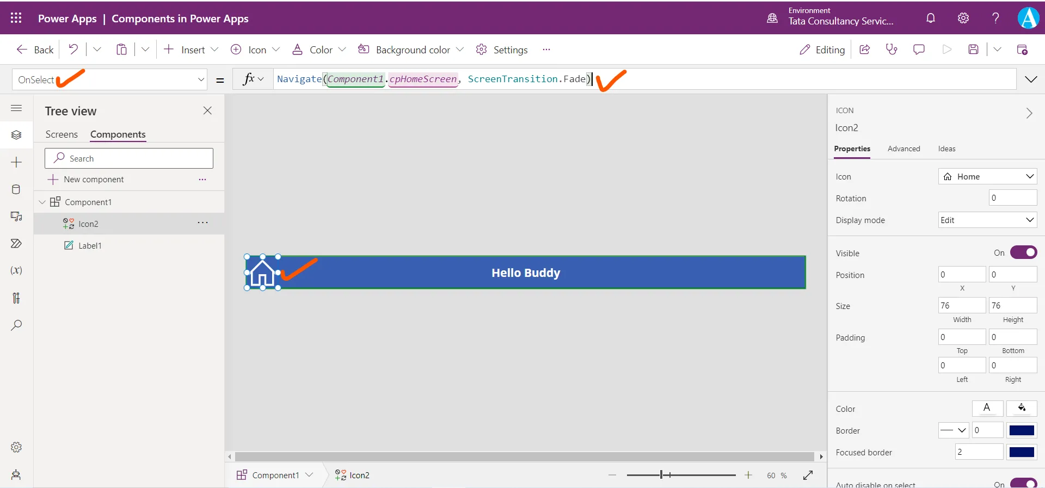Click the publish icon
The height and width of the screenshot is (488, 1045).
point(1022,50)
